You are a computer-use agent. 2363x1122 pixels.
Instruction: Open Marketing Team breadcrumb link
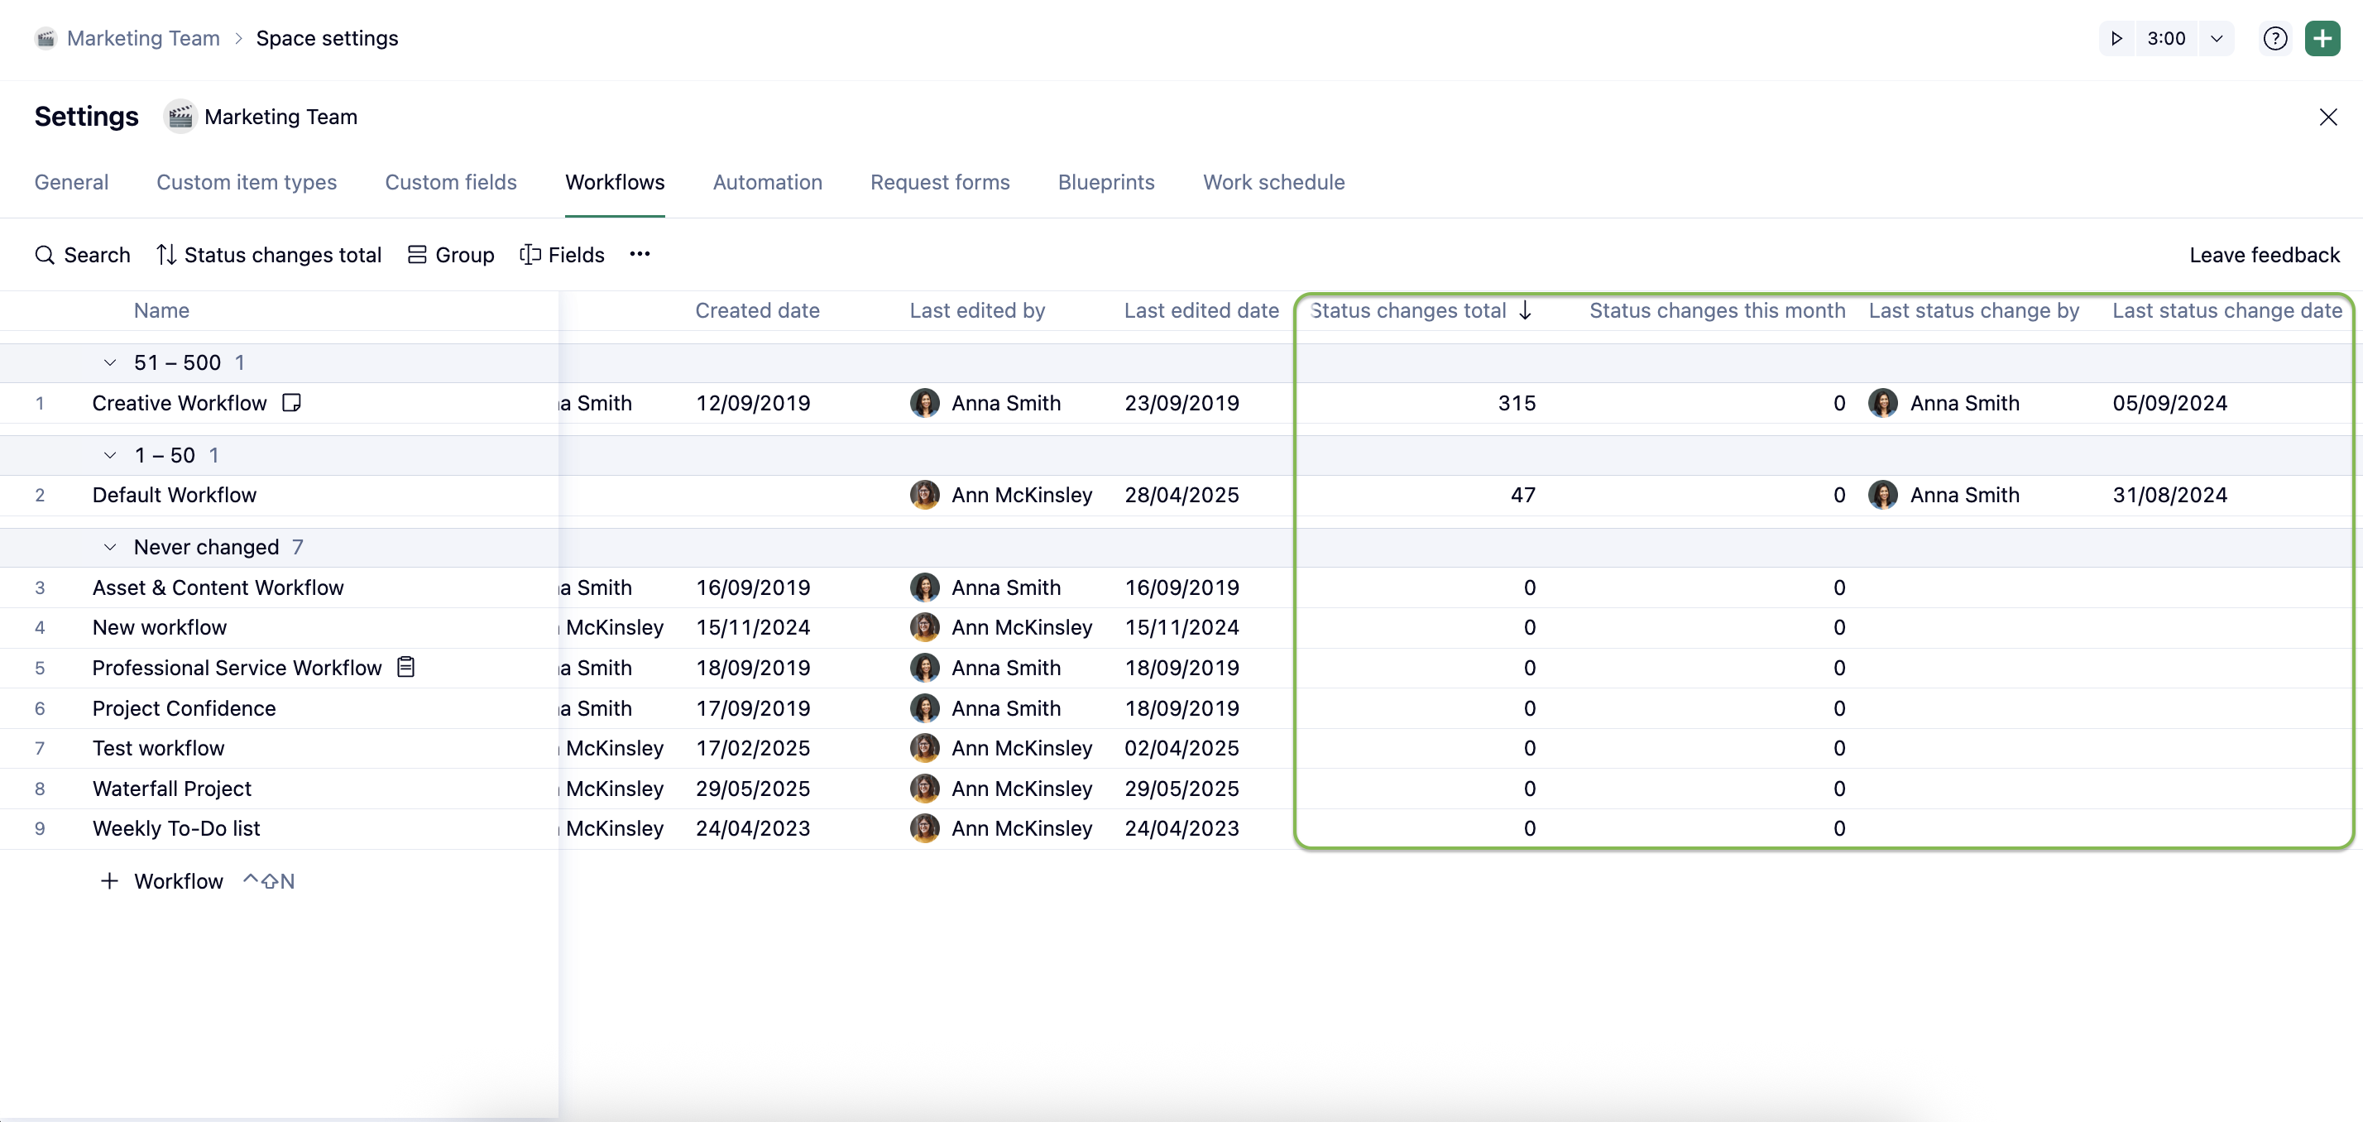(x=143, y=39)
